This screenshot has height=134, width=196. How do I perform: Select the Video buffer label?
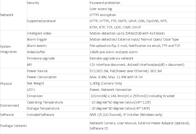(x=36, y=52)
